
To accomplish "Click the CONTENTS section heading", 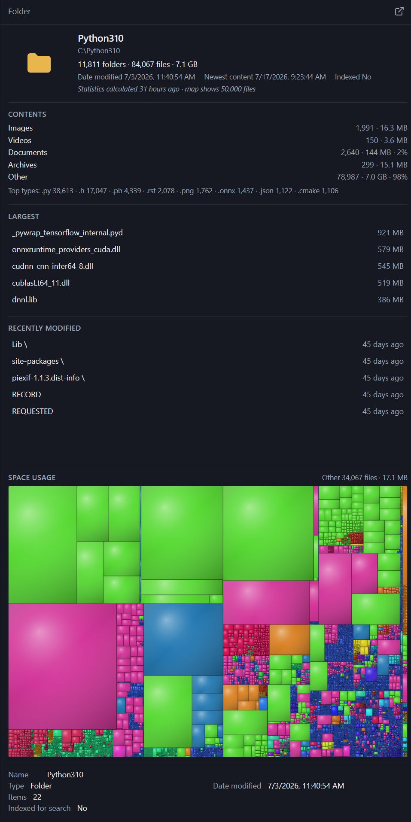I will 27,114.
